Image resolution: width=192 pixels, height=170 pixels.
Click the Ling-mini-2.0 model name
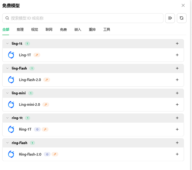click(x=30, y=104)
